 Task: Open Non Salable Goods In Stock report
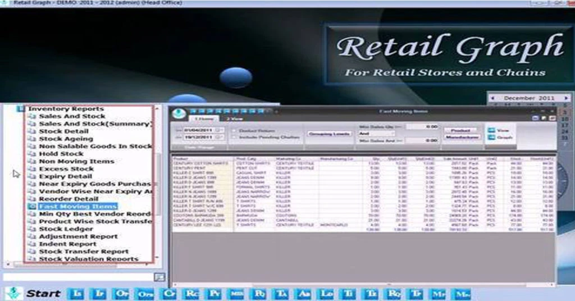pyautogui.click(x=95, y=146)
